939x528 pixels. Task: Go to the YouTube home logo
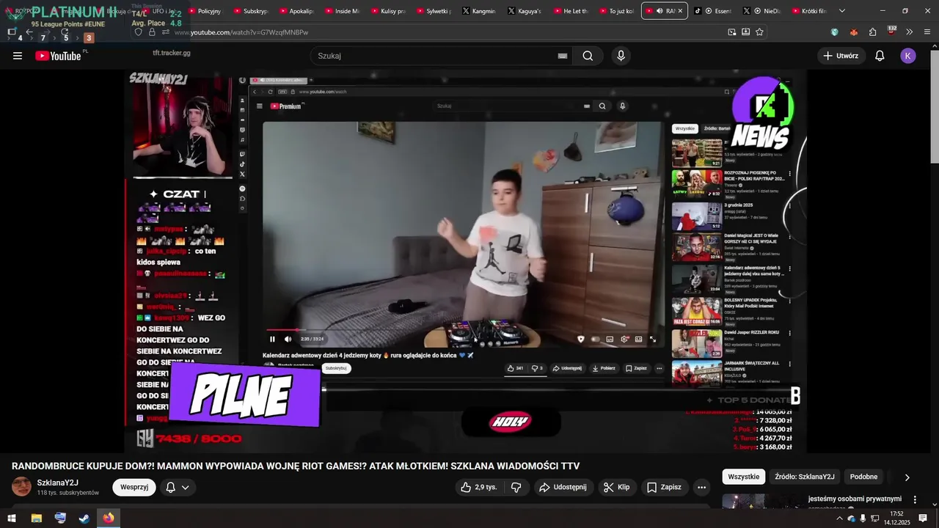(58, 56)
